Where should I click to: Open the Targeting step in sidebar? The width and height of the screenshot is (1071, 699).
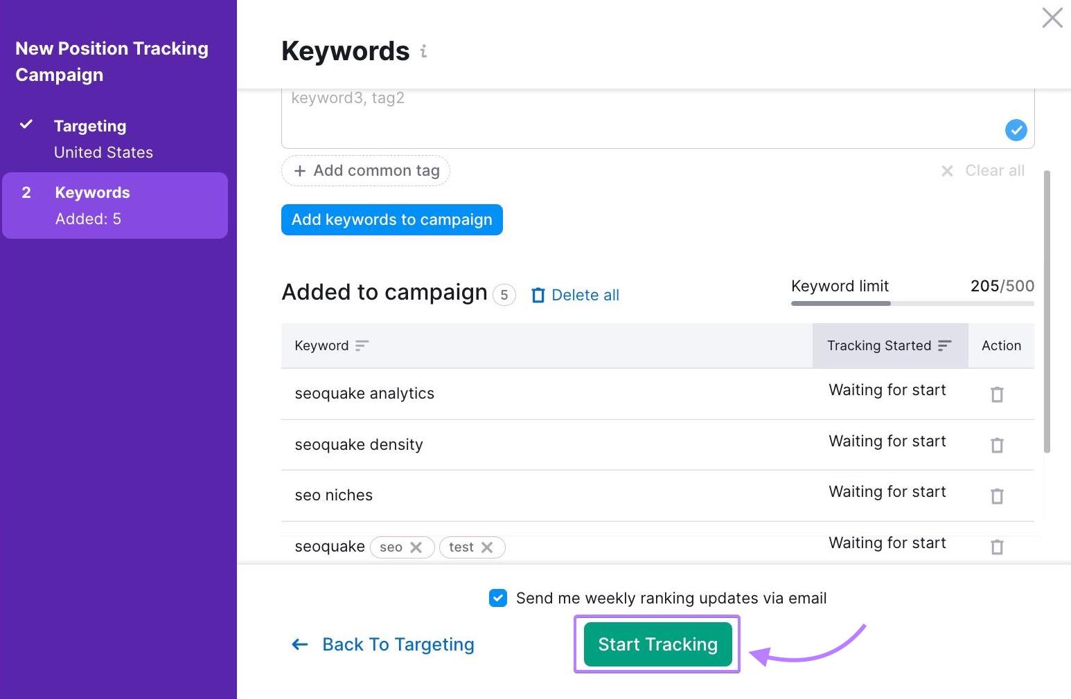pyautogui.click(x=115, y=139)
